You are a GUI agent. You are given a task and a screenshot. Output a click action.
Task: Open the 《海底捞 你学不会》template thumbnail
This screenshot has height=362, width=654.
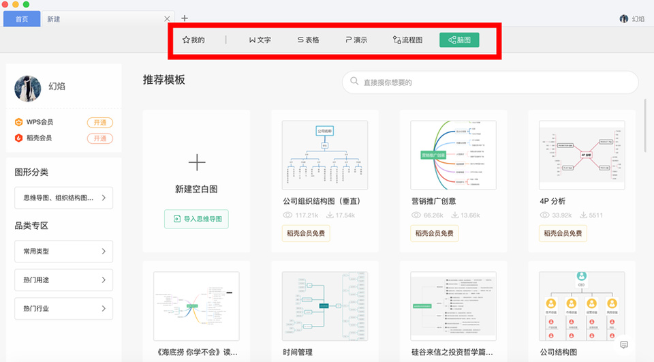coord(196,306)
